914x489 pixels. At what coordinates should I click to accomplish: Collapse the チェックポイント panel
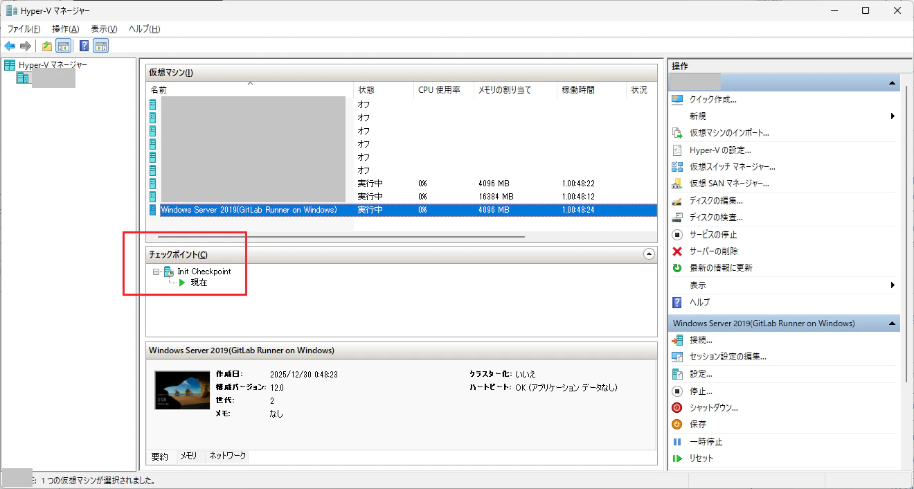click(x=649, y=254)
